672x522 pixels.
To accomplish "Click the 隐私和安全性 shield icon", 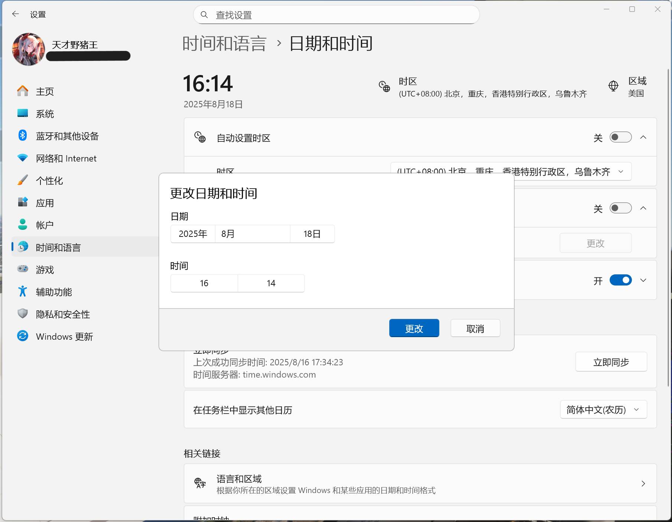I will pyautogui.click(x=23, y=314).
